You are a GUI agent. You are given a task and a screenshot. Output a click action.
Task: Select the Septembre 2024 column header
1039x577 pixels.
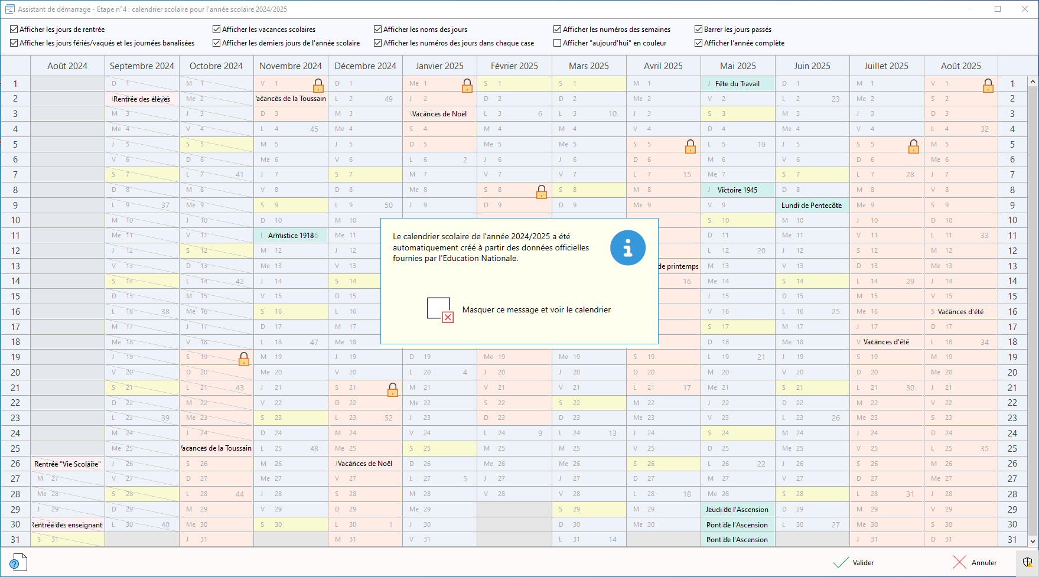[142, 66]
